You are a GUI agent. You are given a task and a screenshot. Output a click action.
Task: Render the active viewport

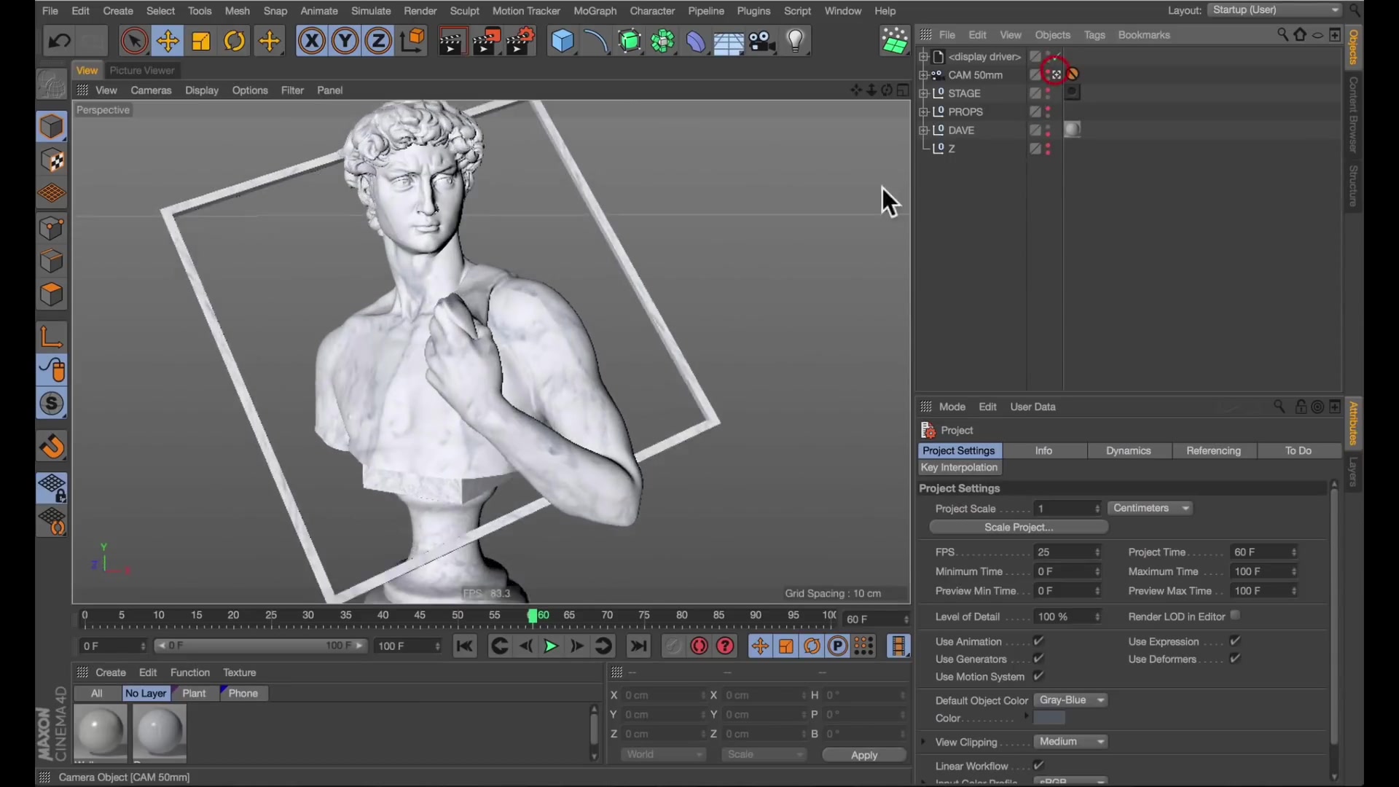(x=452, y=41)
